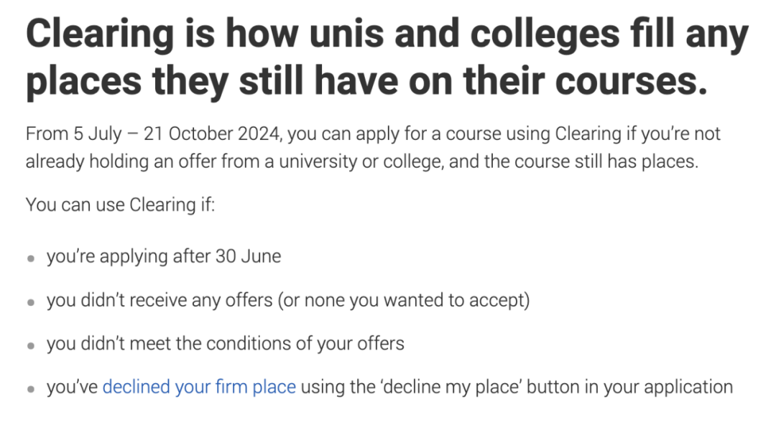
Task: Click 'you didn't meet the conditions' item
Action: [x=226, y=344]
